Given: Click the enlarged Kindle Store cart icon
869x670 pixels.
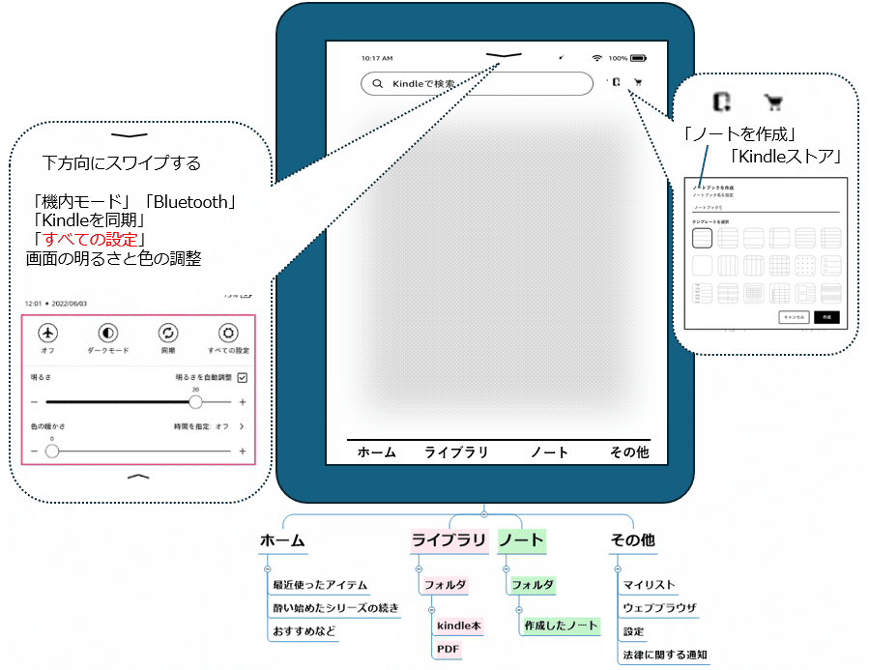Looking at the screenshot, I should pyautogui.click(x=773, y=102).
